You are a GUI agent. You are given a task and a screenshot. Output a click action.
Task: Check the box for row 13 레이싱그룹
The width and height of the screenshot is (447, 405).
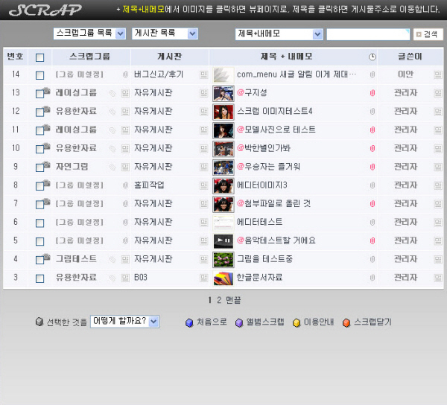40,94
